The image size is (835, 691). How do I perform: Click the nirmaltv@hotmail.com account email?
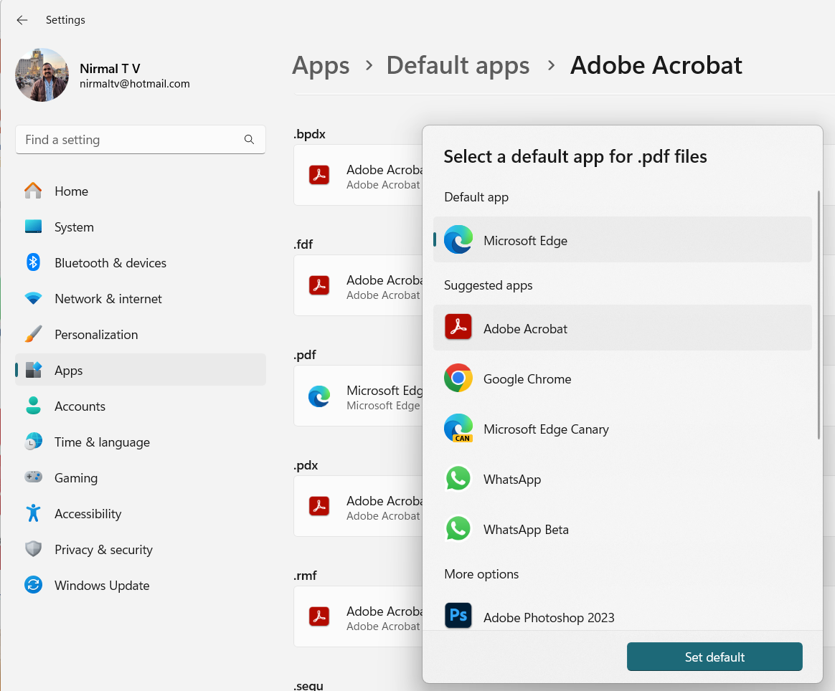(135, 84)
